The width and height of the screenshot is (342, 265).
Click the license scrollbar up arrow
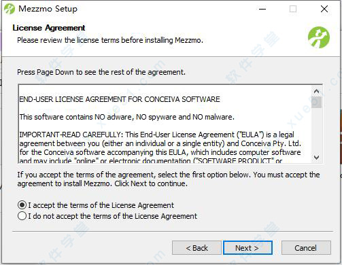tap(316, 91)
